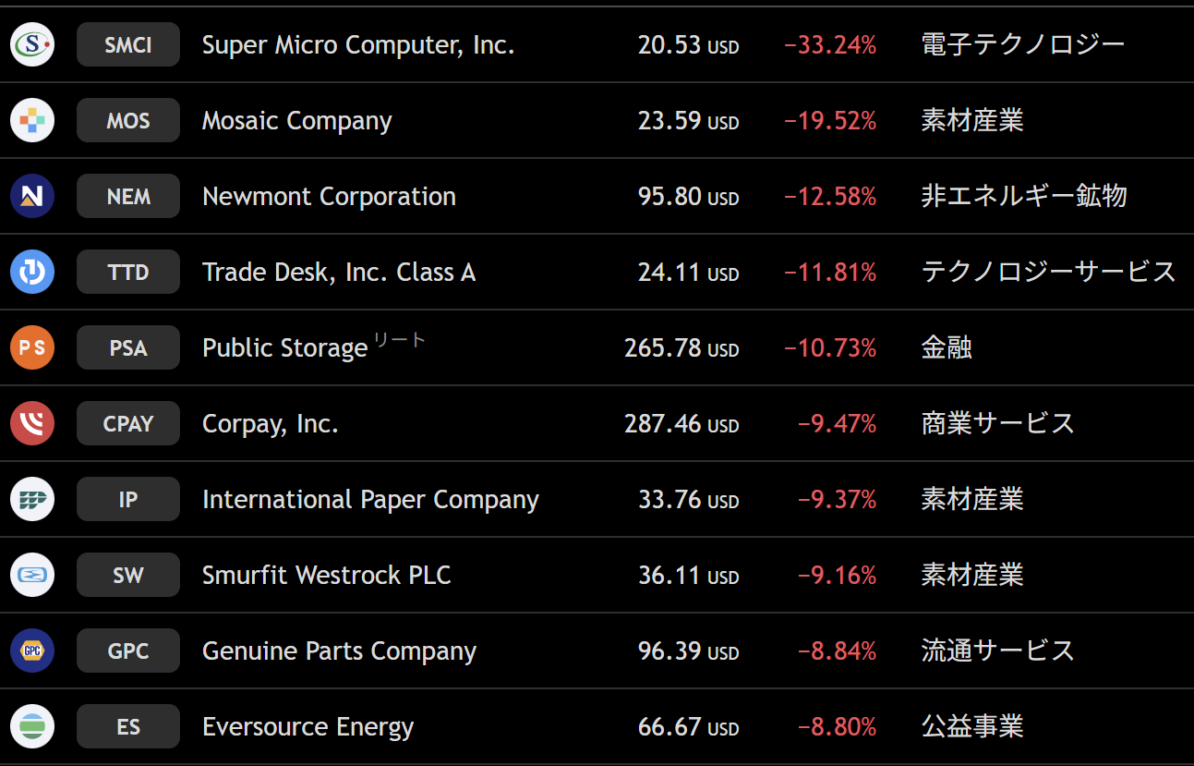Open the Newmont Corporation company link
The width and height of the screenshot is (1194, 766).
click(329, 197)
